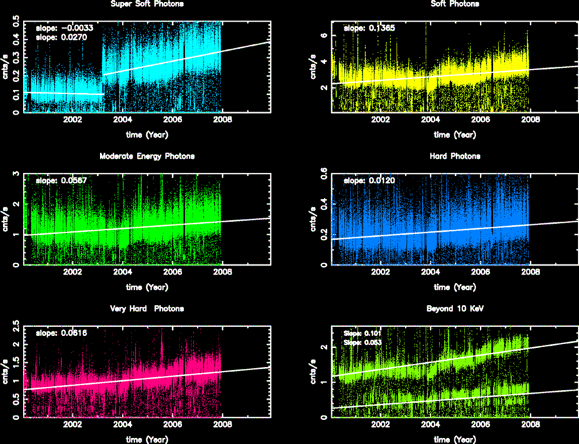Viewport: 579px width, 444px height.
Task: Click the 2002 tick label under Very Hard Photons
Action: [x=73, y=424]
